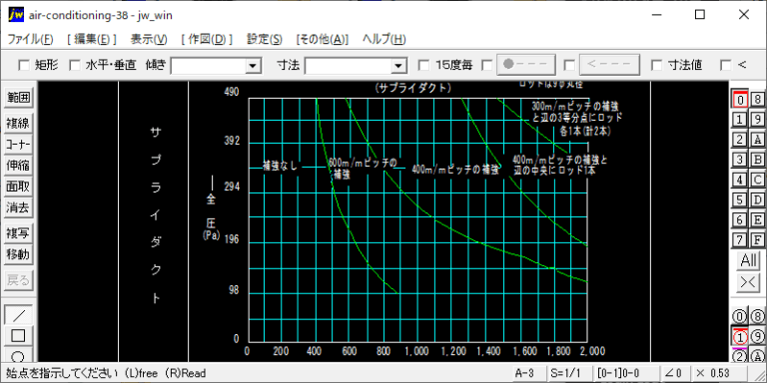Select layer 1 button
The height and width of the screenshot is (383, 767).
740,120
